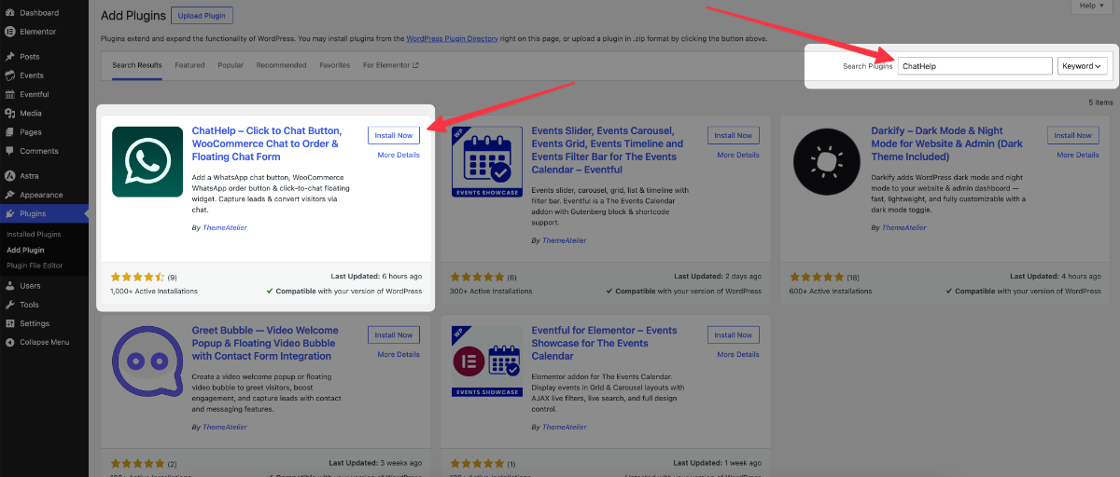1120x477 pixels.
Task: Switch to the Featured tab
Action: click(x=189, y=65)
